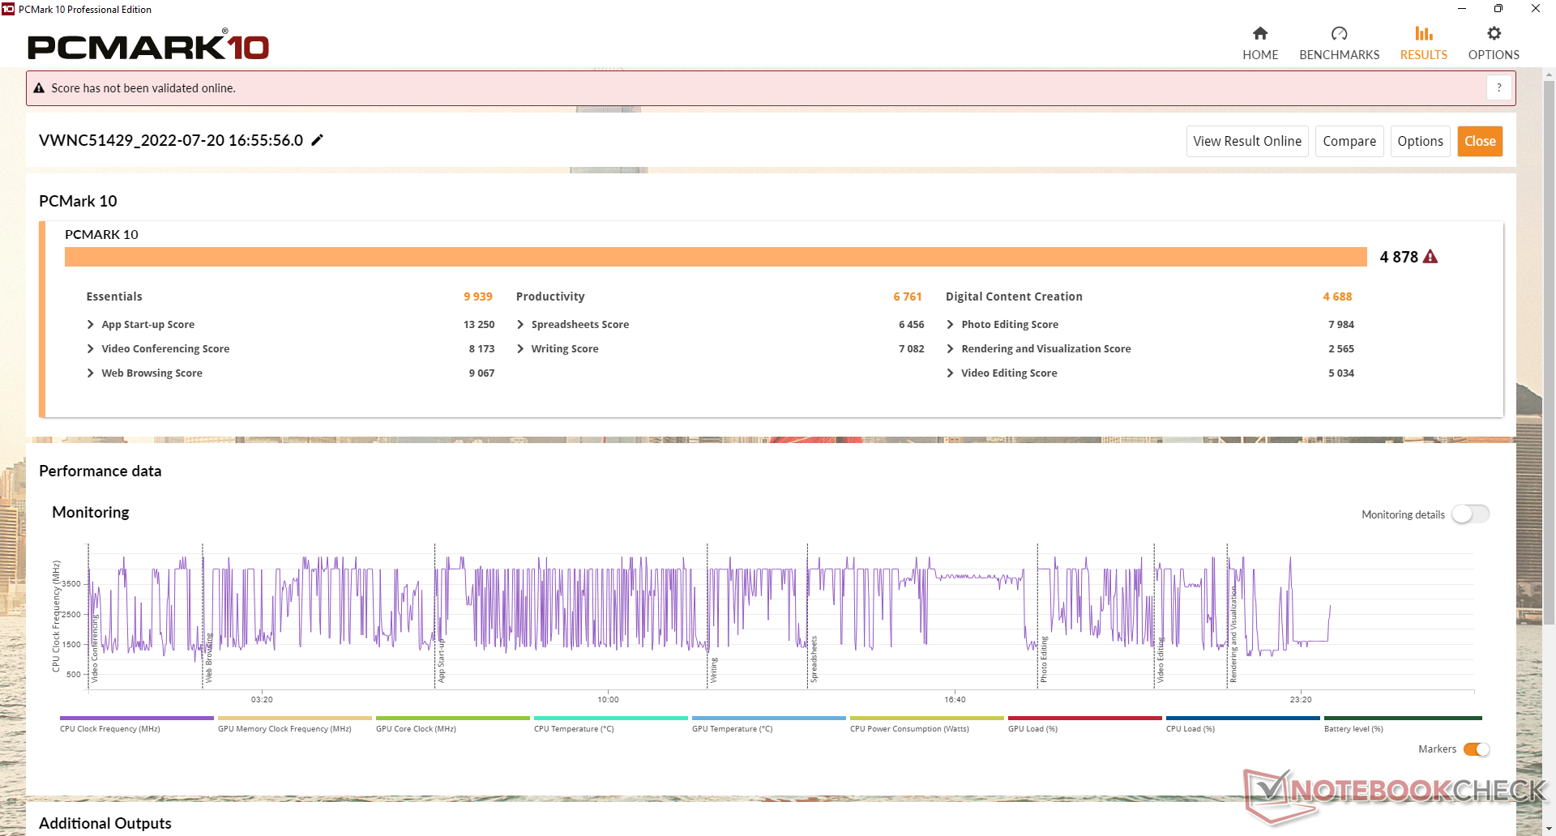Image resolution: width=1556 pixels, height=836 pixels.
Task: Click the Photo Editing marker in chart
Action: pyautogui.click(x=1044, y=659)
